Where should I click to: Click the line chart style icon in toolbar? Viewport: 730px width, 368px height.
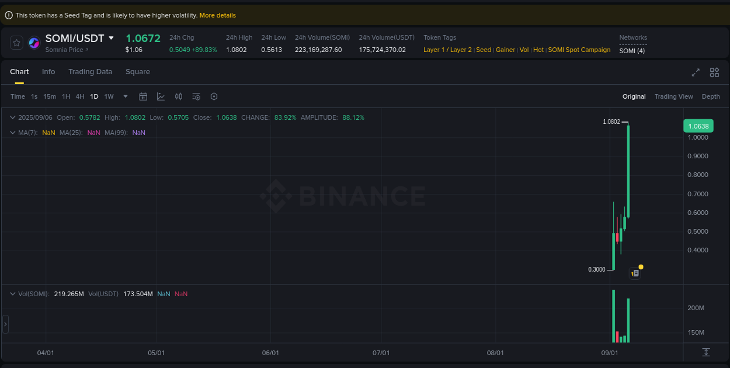coord(161,96)
